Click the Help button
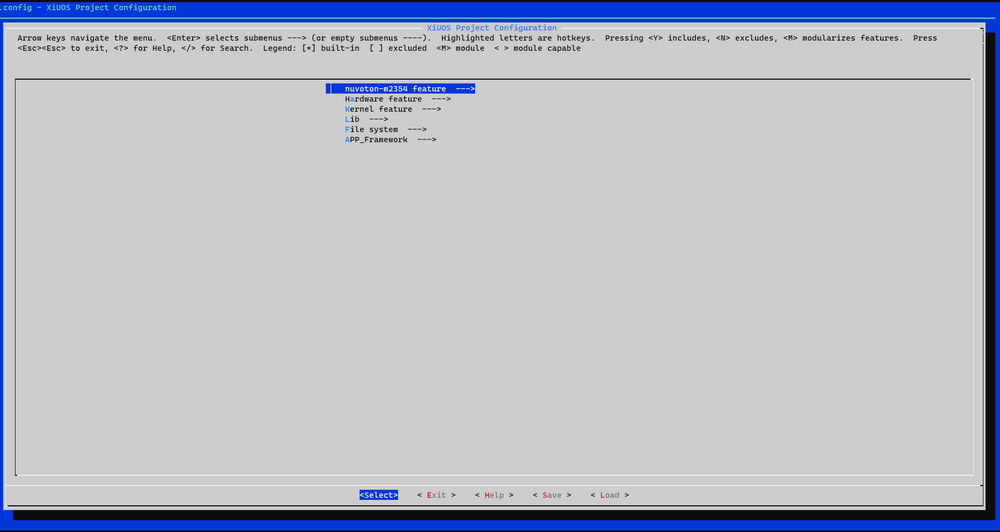This screenshot has width=1000, height=532. [494, 495]
